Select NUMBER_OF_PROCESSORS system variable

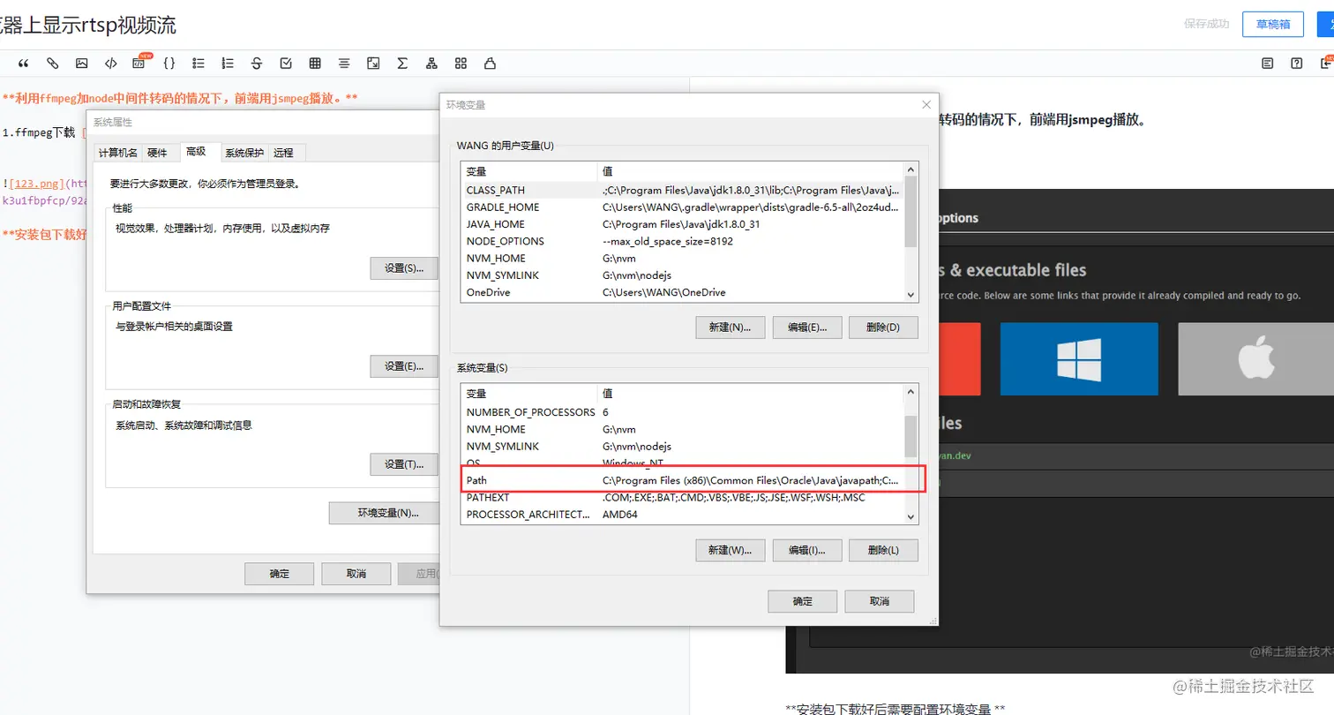(683, 412)
